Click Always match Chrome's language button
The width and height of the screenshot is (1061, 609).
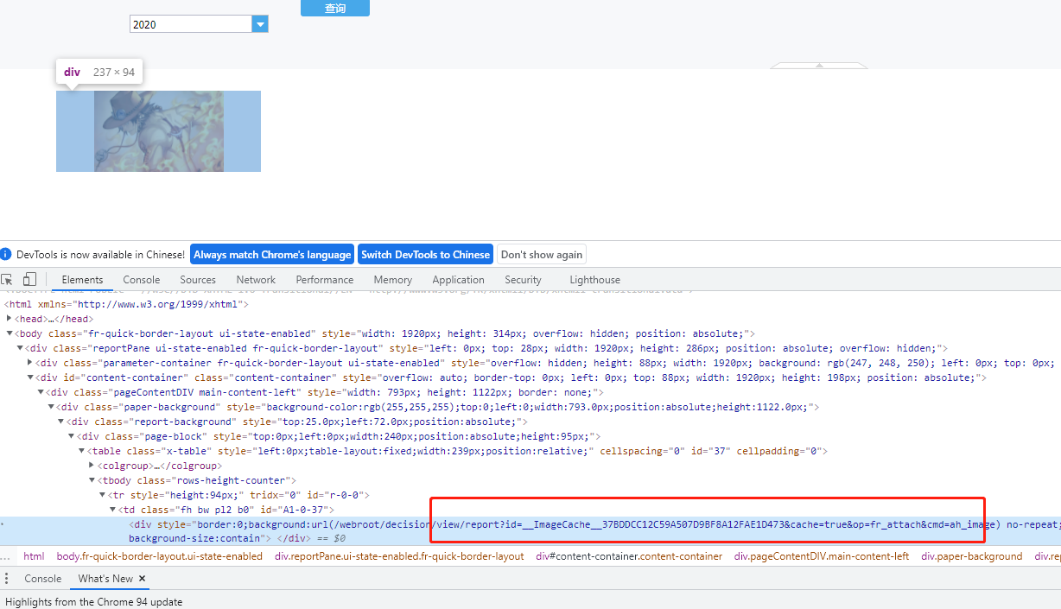(x=272, y=255)
